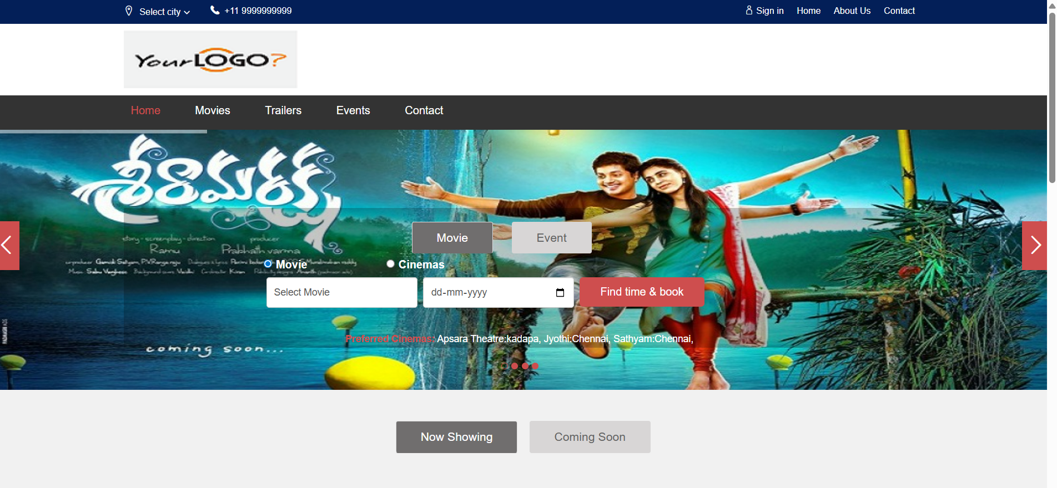Select Home in the main navigation
Screen dimensions: 1057x488
[145, 110]
